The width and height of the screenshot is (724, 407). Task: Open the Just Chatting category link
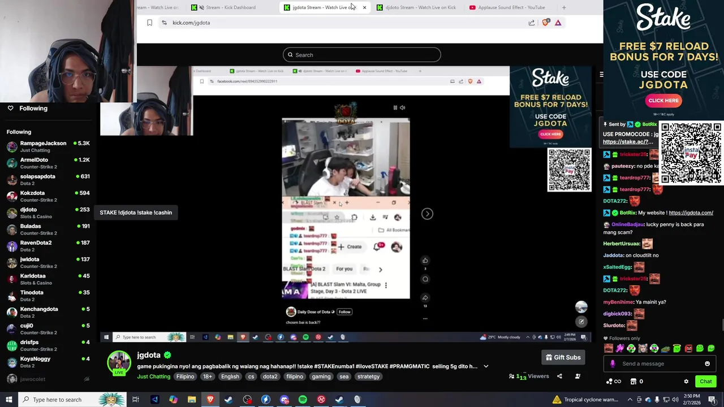coord(153,376)
